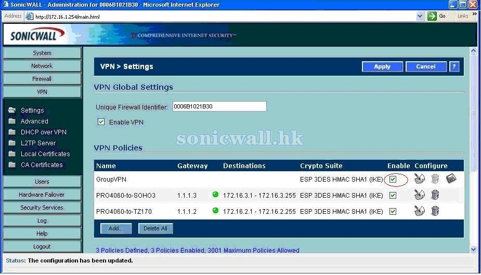Delete GroupVPN policy trash icon
The image size is (481, 275).
pyautogui.click(x=435, y=178)
